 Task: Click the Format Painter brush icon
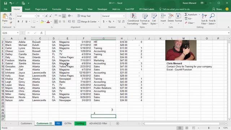pyautogui.click(x=10, y=22)
